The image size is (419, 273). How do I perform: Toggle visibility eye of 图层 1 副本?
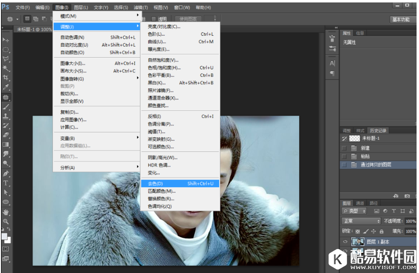click(x=344, y=242)
